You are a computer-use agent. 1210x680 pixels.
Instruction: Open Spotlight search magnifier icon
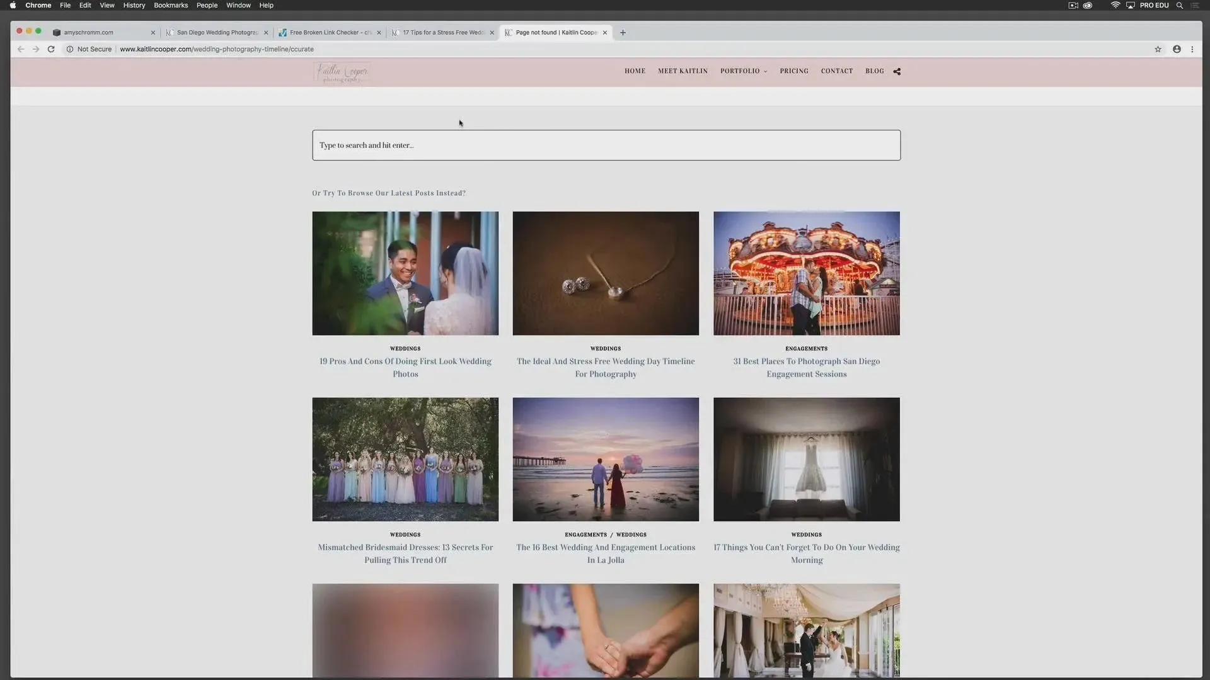click(x=1179, y=5)
